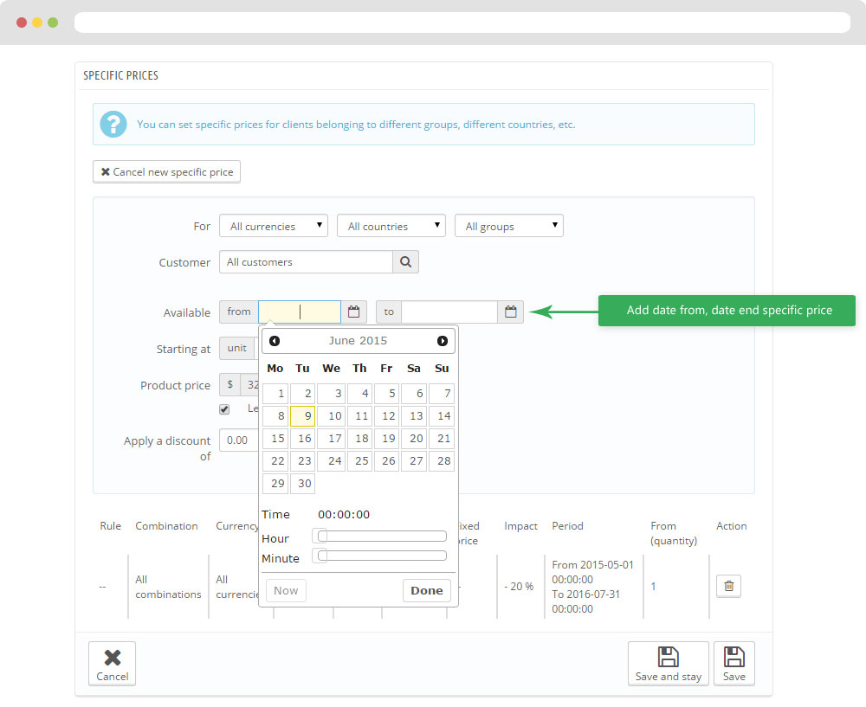
Task: Click the to date input field
Action: coord(449,312)
